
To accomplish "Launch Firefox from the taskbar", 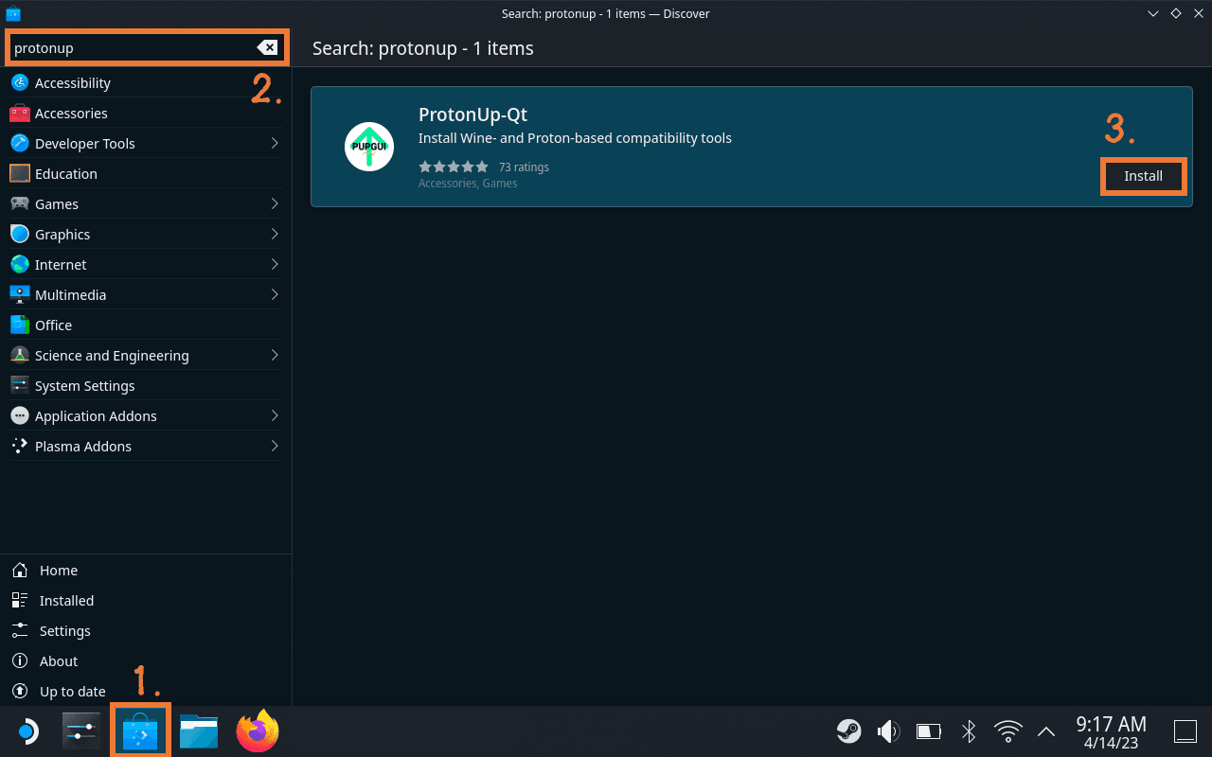I will (x=258, y=731).
